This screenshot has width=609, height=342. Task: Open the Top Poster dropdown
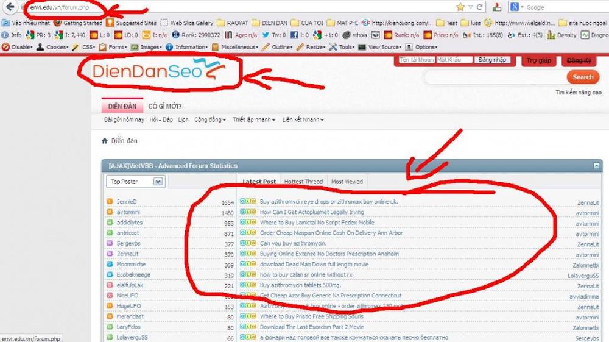tap(136, 182)
